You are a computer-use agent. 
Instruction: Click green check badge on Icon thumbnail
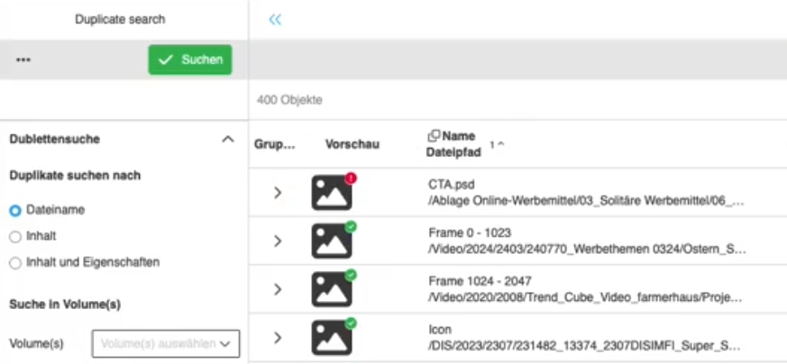[x=351, y=323]
